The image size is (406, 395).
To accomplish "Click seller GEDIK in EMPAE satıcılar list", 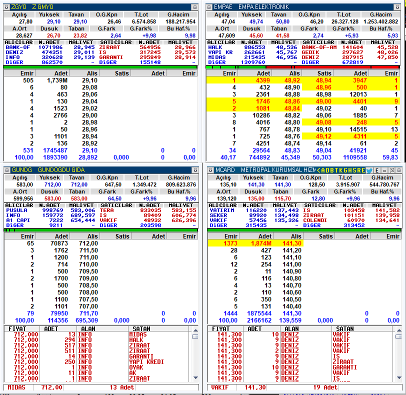I will 310,52.
